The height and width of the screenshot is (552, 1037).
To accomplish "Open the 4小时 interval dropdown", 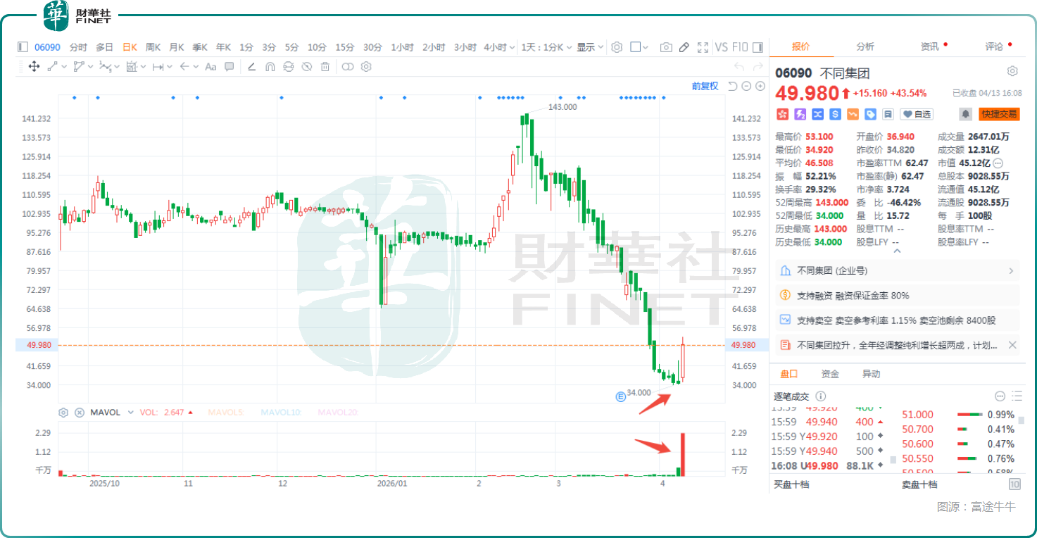I will coord(499,47).
